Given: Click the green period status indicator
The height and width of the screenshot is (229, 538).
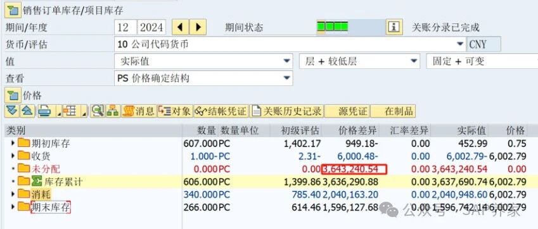Looking at the screenshot, I should coord(333,27).
